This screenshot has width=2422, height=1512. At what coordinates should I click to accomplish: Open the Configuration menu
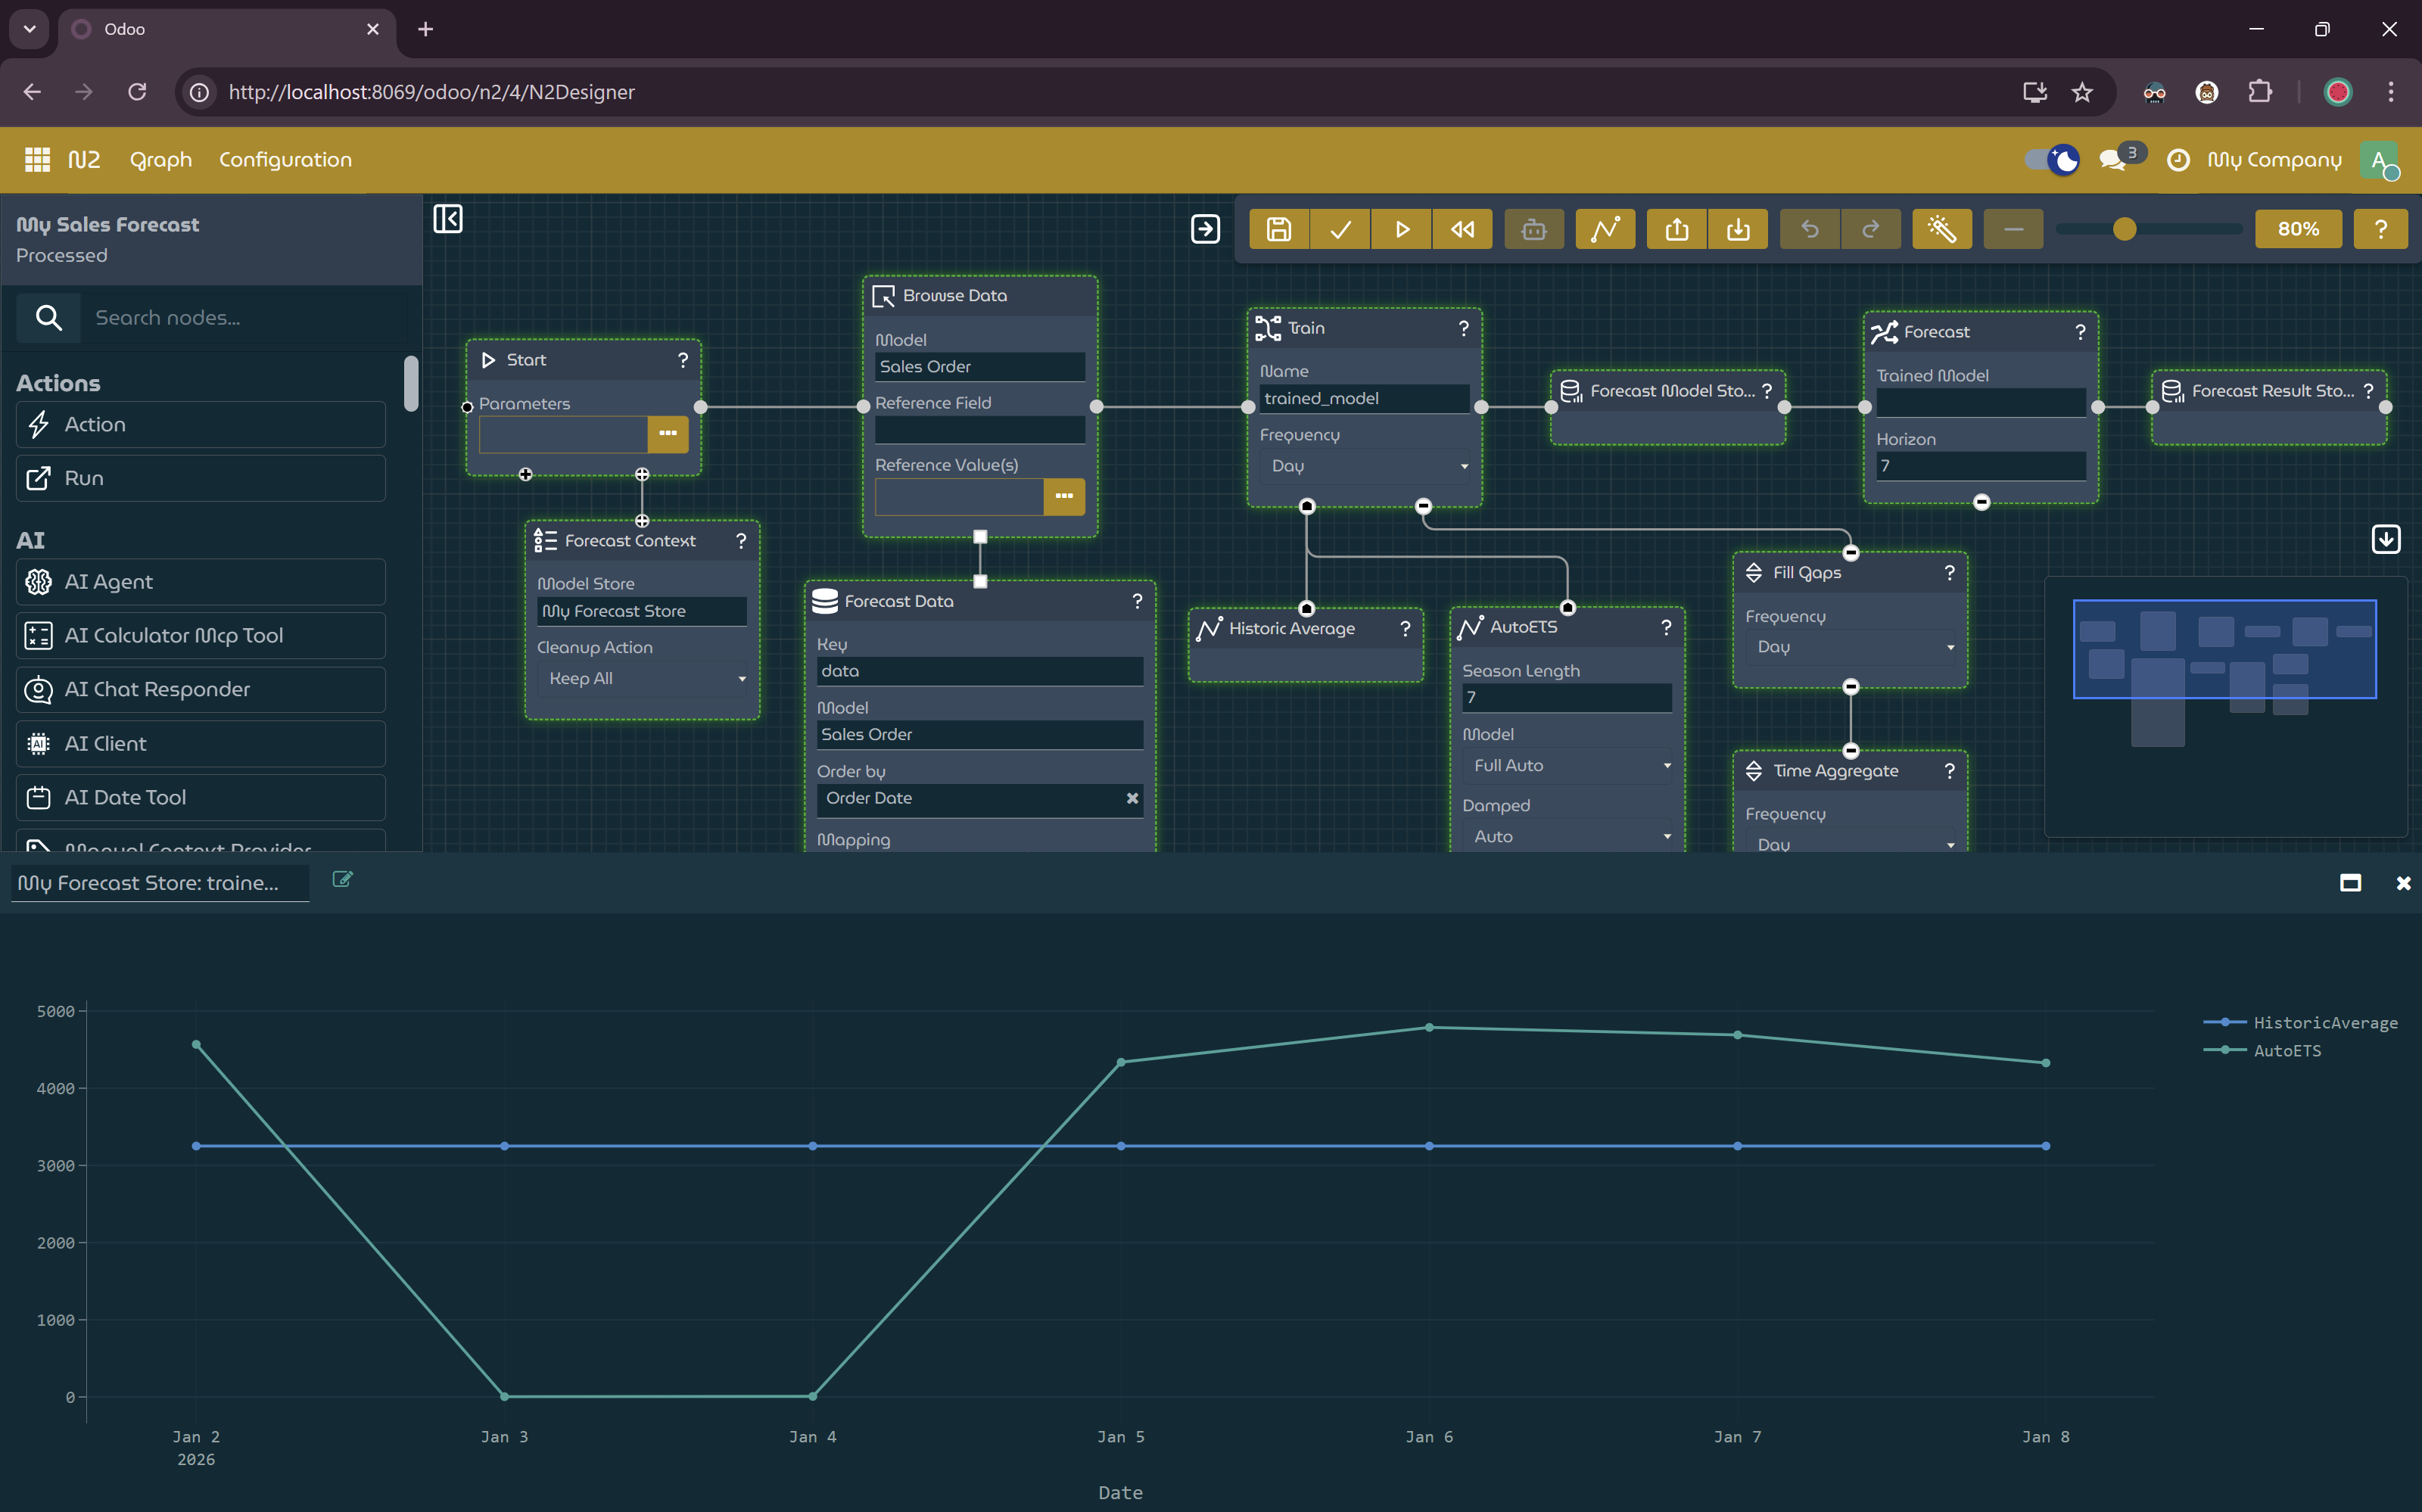[285, 159]
